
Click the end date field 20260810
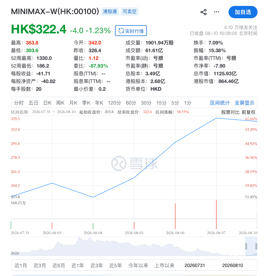pos(232,265)
